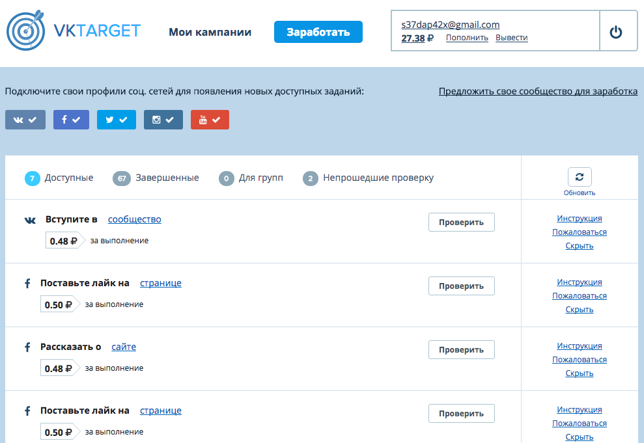The width and height of the screenshot is (644, 443).
Task: Click the Пополнить link
Action: pos(467,38)
